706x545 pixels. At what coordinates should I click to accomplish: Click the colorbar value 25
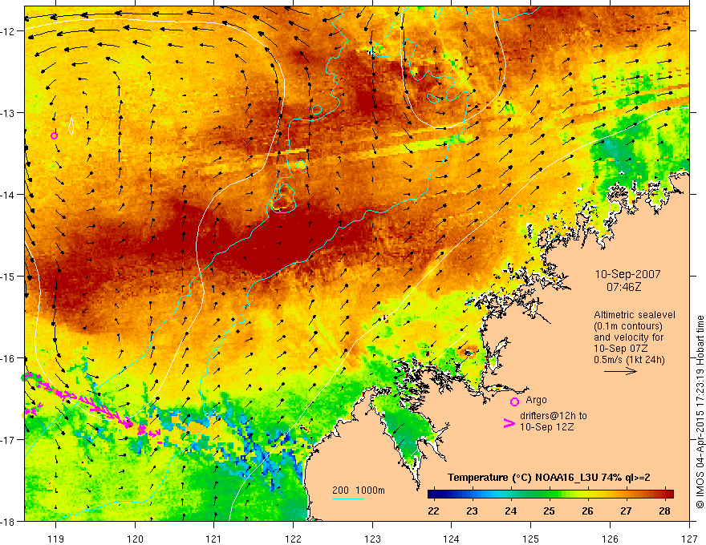click(x=549, y=511)
